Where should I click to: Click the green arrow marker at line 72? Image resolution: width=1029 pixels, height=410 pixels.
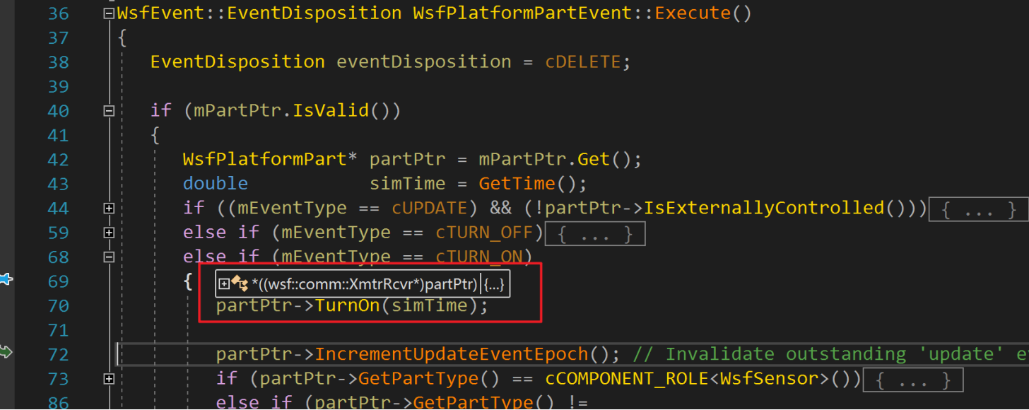[x=6, y=351]
